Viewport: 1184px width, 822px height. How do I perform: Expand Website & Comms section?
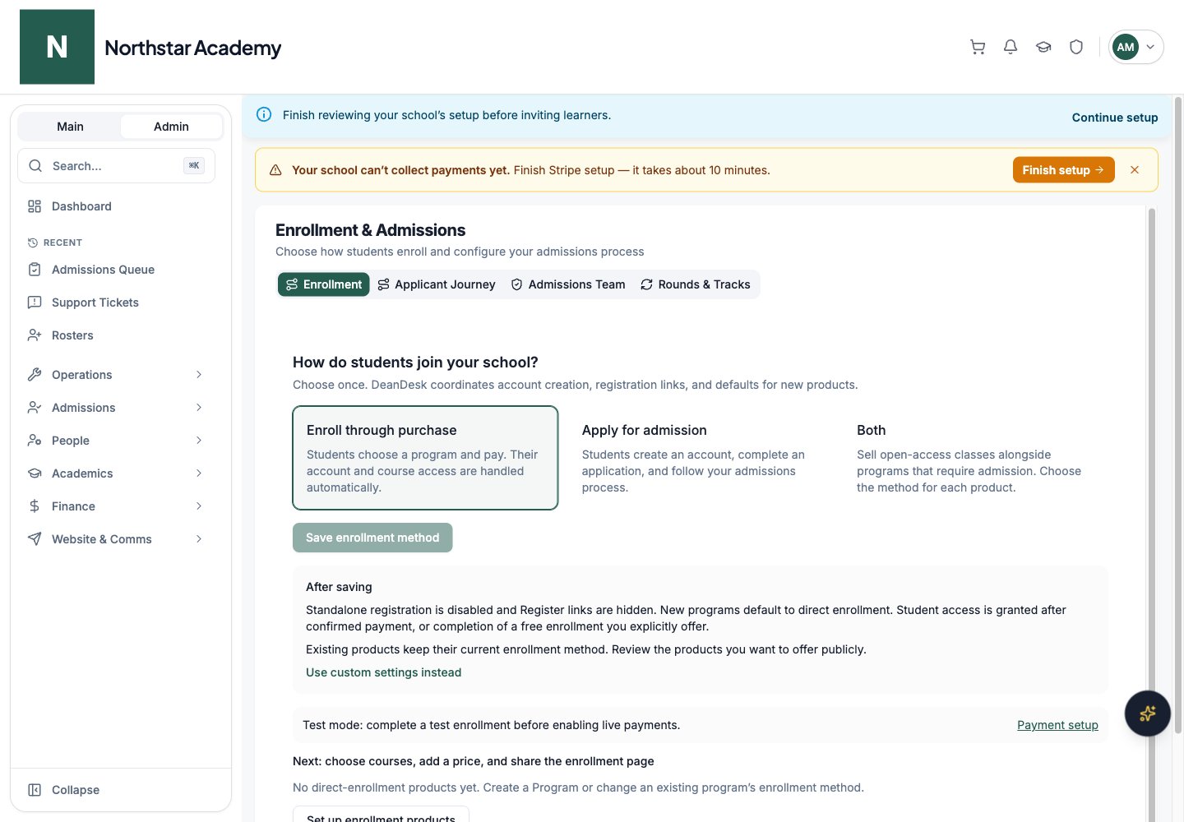117,539
